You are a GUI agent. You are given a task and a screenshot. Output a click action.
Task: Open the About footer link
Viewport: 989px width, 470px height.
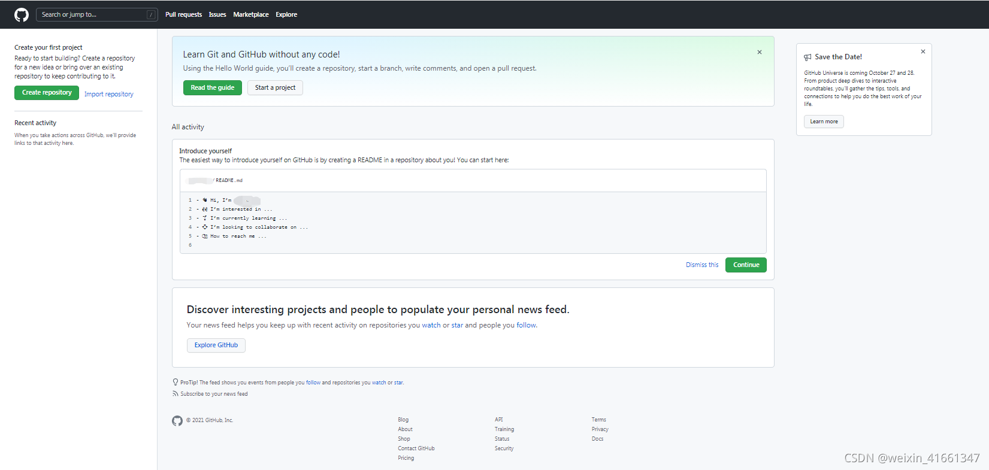tap(405, 429)
